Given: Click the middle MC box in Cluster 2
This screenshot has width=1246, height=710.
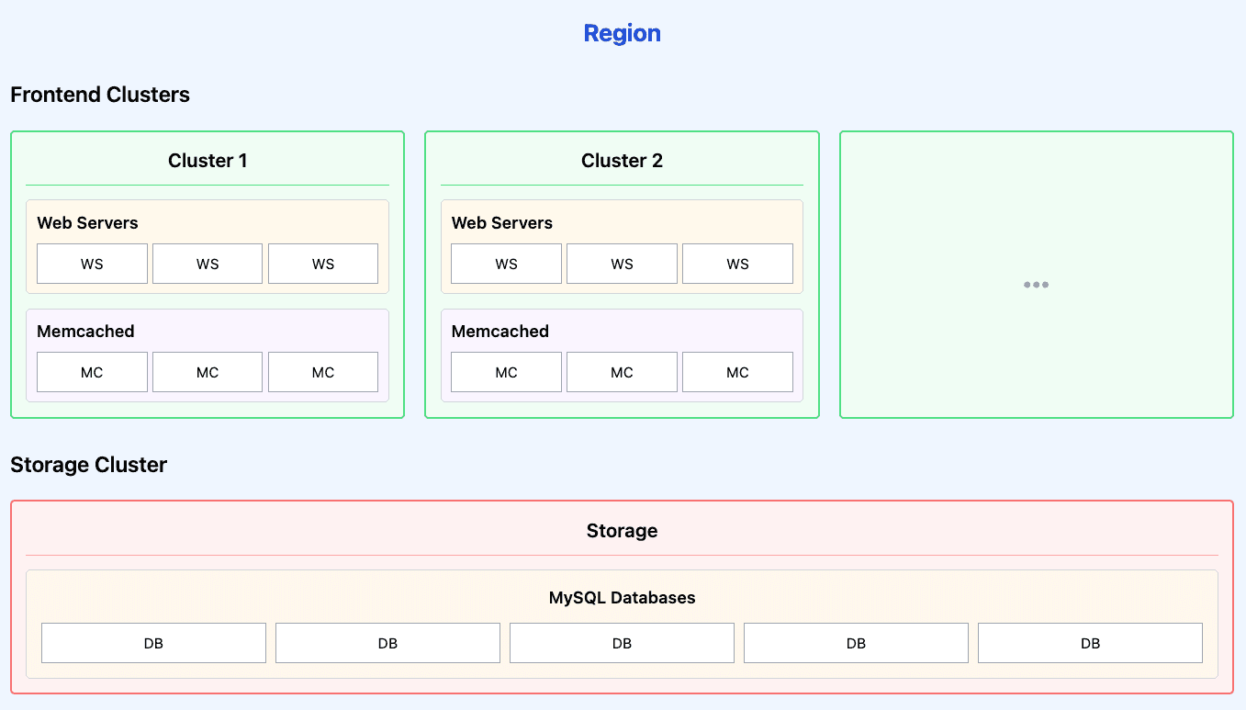Looking at the screenshot, I should pyautogui.click(x=622, y=372).
